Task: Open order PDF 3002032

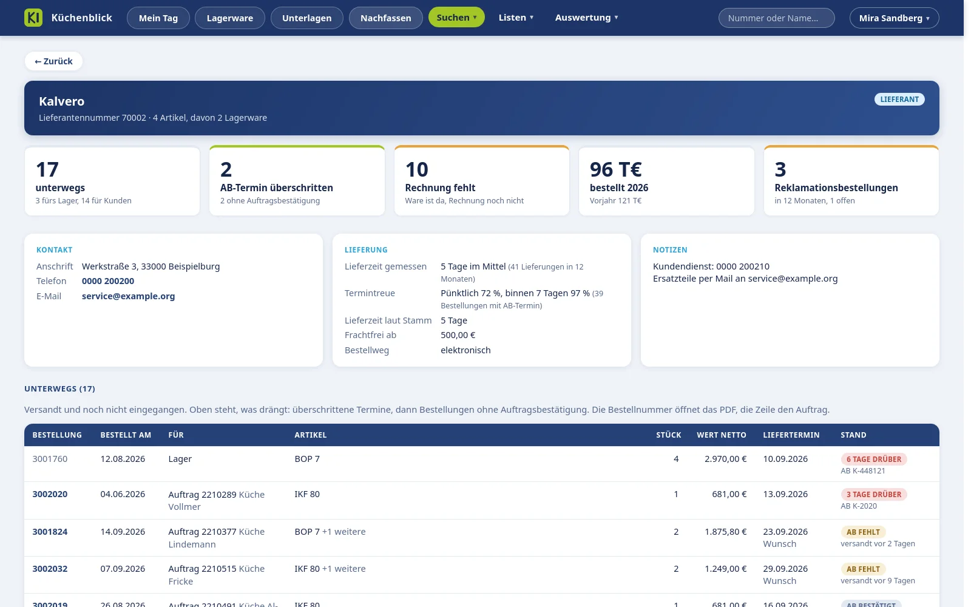Action: pyautogui.click(x=50, y=569)
